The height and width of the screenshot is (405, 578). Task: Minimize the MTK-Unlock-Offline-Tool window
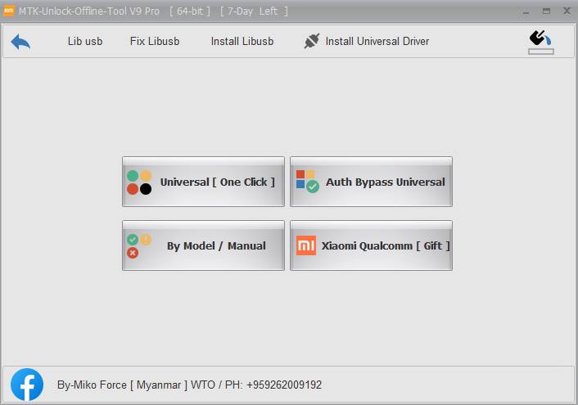tap(526, 11)
